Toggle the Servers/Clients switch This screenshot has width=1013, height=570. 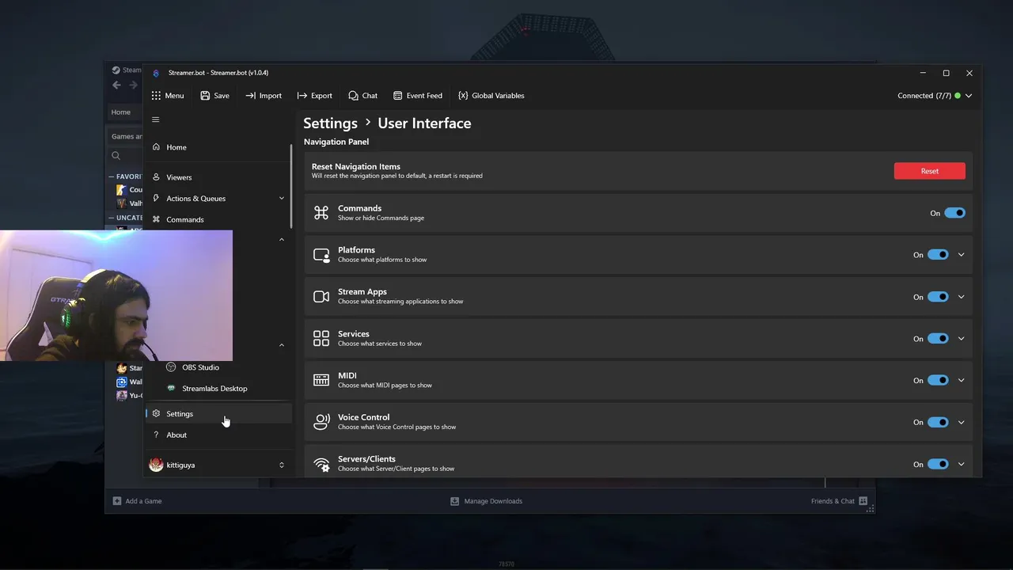point(938,464)
